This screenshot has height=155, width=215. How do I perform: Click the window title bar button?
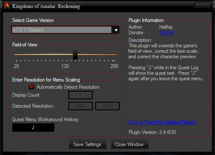(202, 5)
